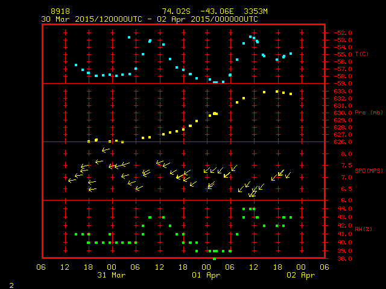Click temperature tick label -54.0
The width and height of the screenshot is (386, 289).
(x=343, y=48)
